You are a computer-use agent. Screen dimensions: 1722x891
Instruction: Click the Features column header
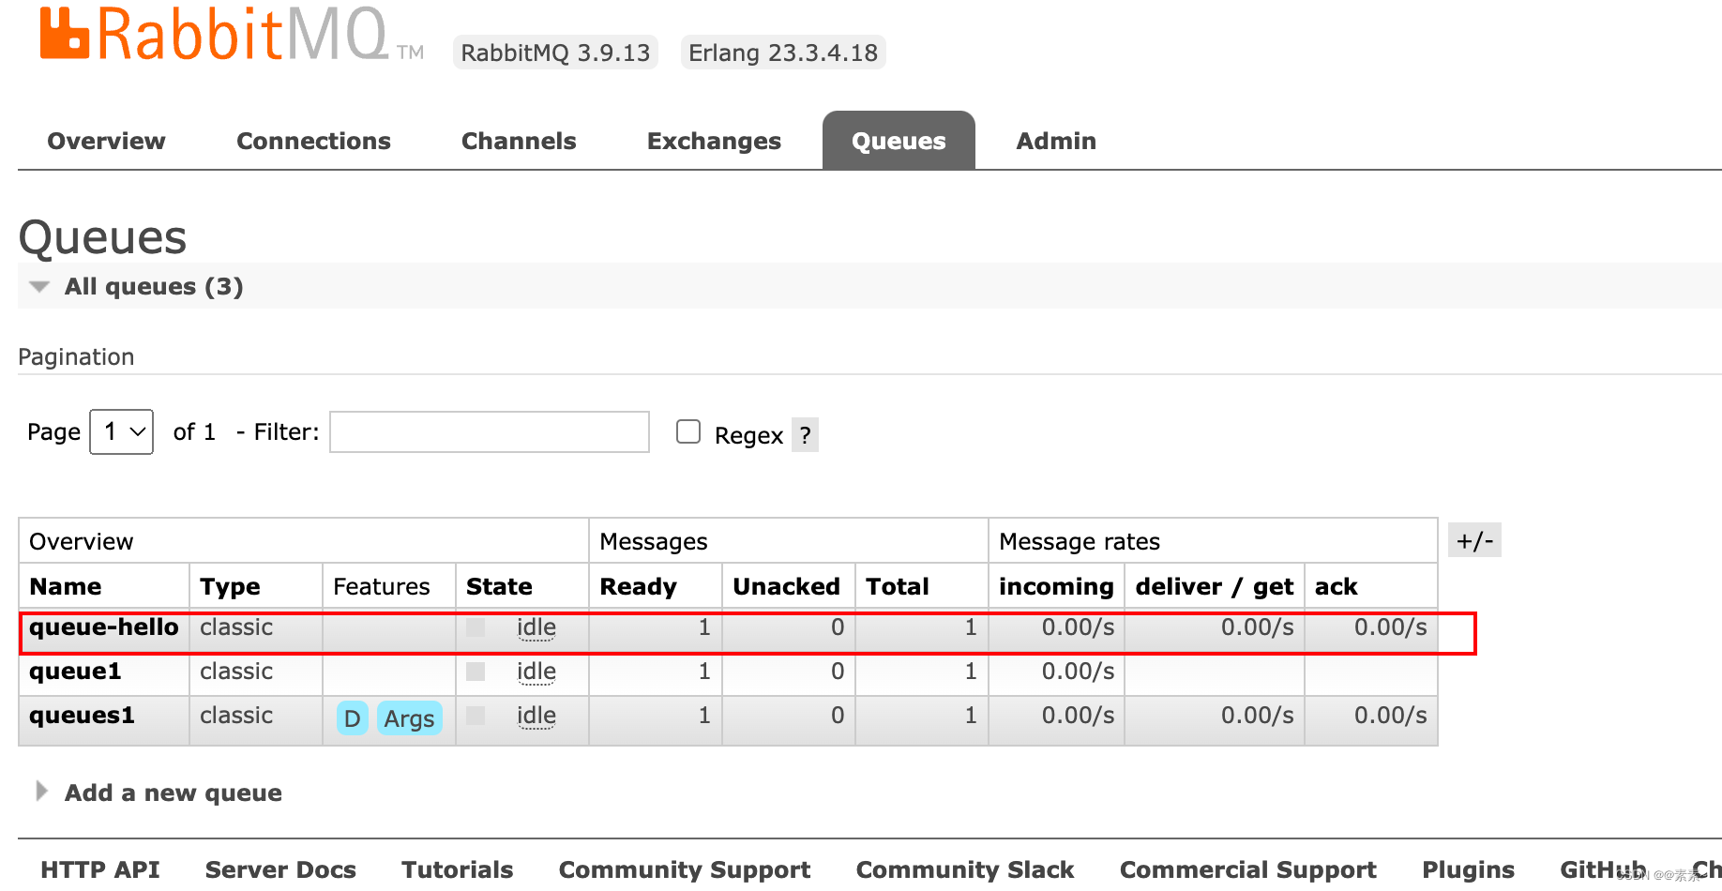click(381, 587)
